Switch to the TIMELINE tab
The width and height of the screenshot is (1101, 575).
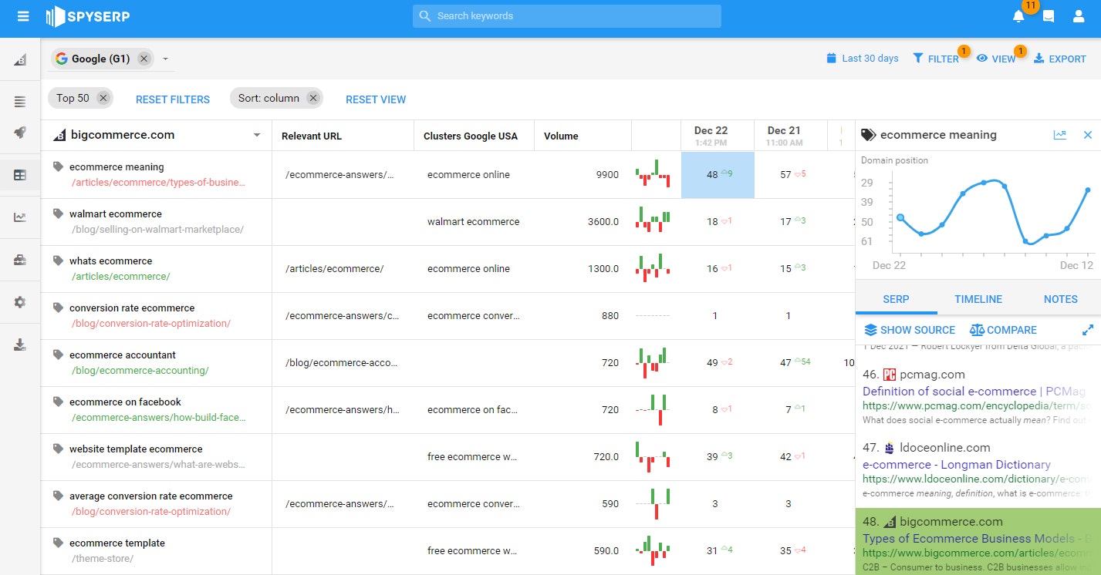click(978, 299)
